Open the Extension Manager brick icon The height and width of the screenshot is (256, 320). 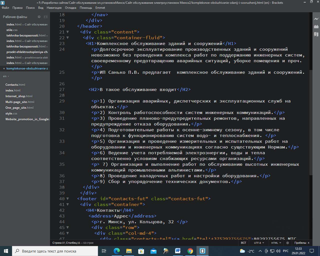click(316, 26)
